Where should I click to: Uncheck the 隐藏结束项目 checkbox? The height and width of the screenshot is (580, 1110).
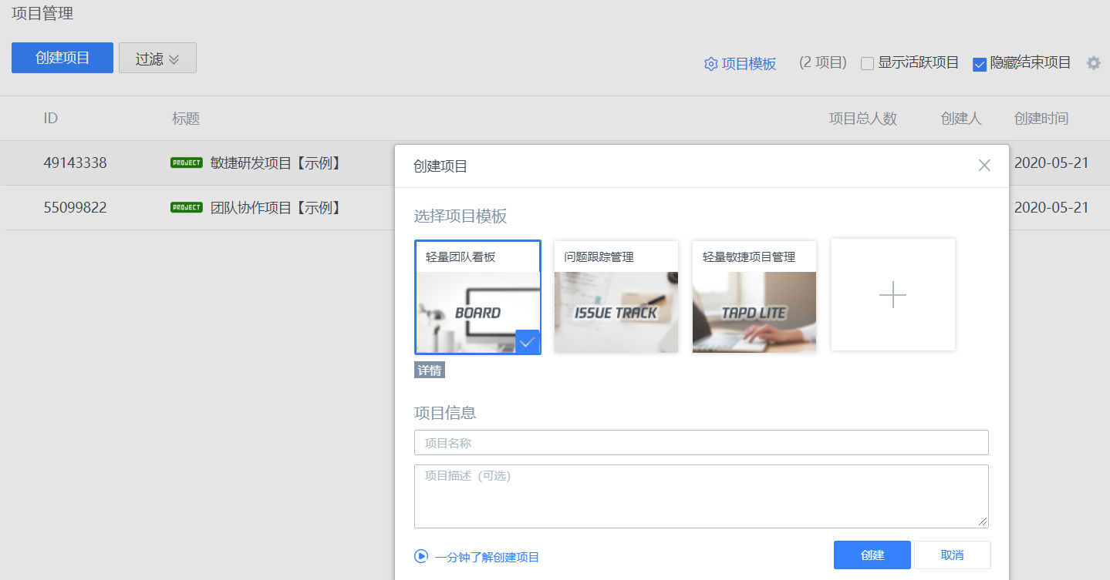980,64
